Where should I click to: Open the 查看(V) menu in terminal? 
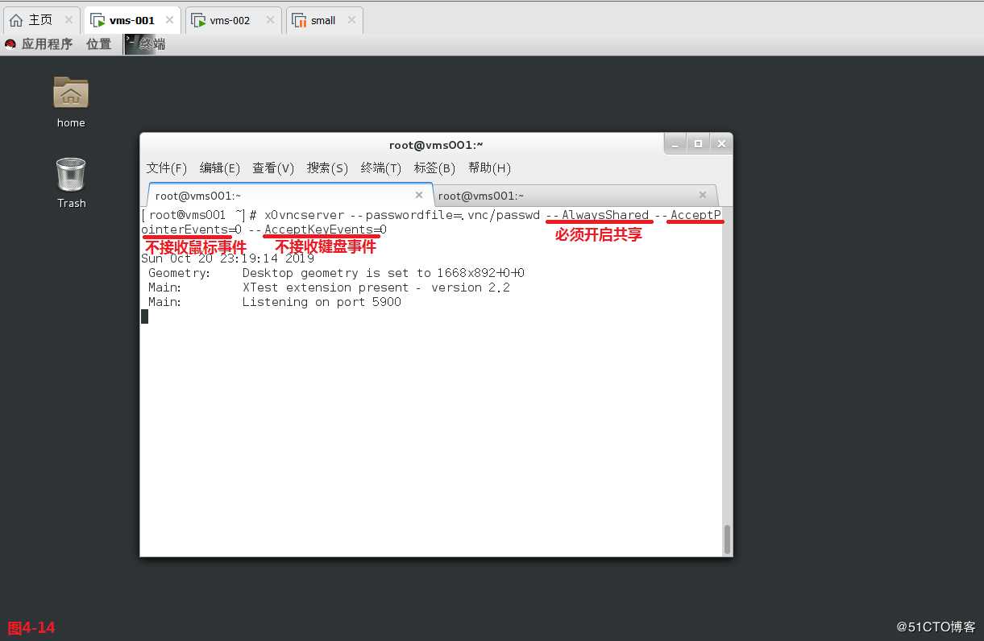coord(273,167)
